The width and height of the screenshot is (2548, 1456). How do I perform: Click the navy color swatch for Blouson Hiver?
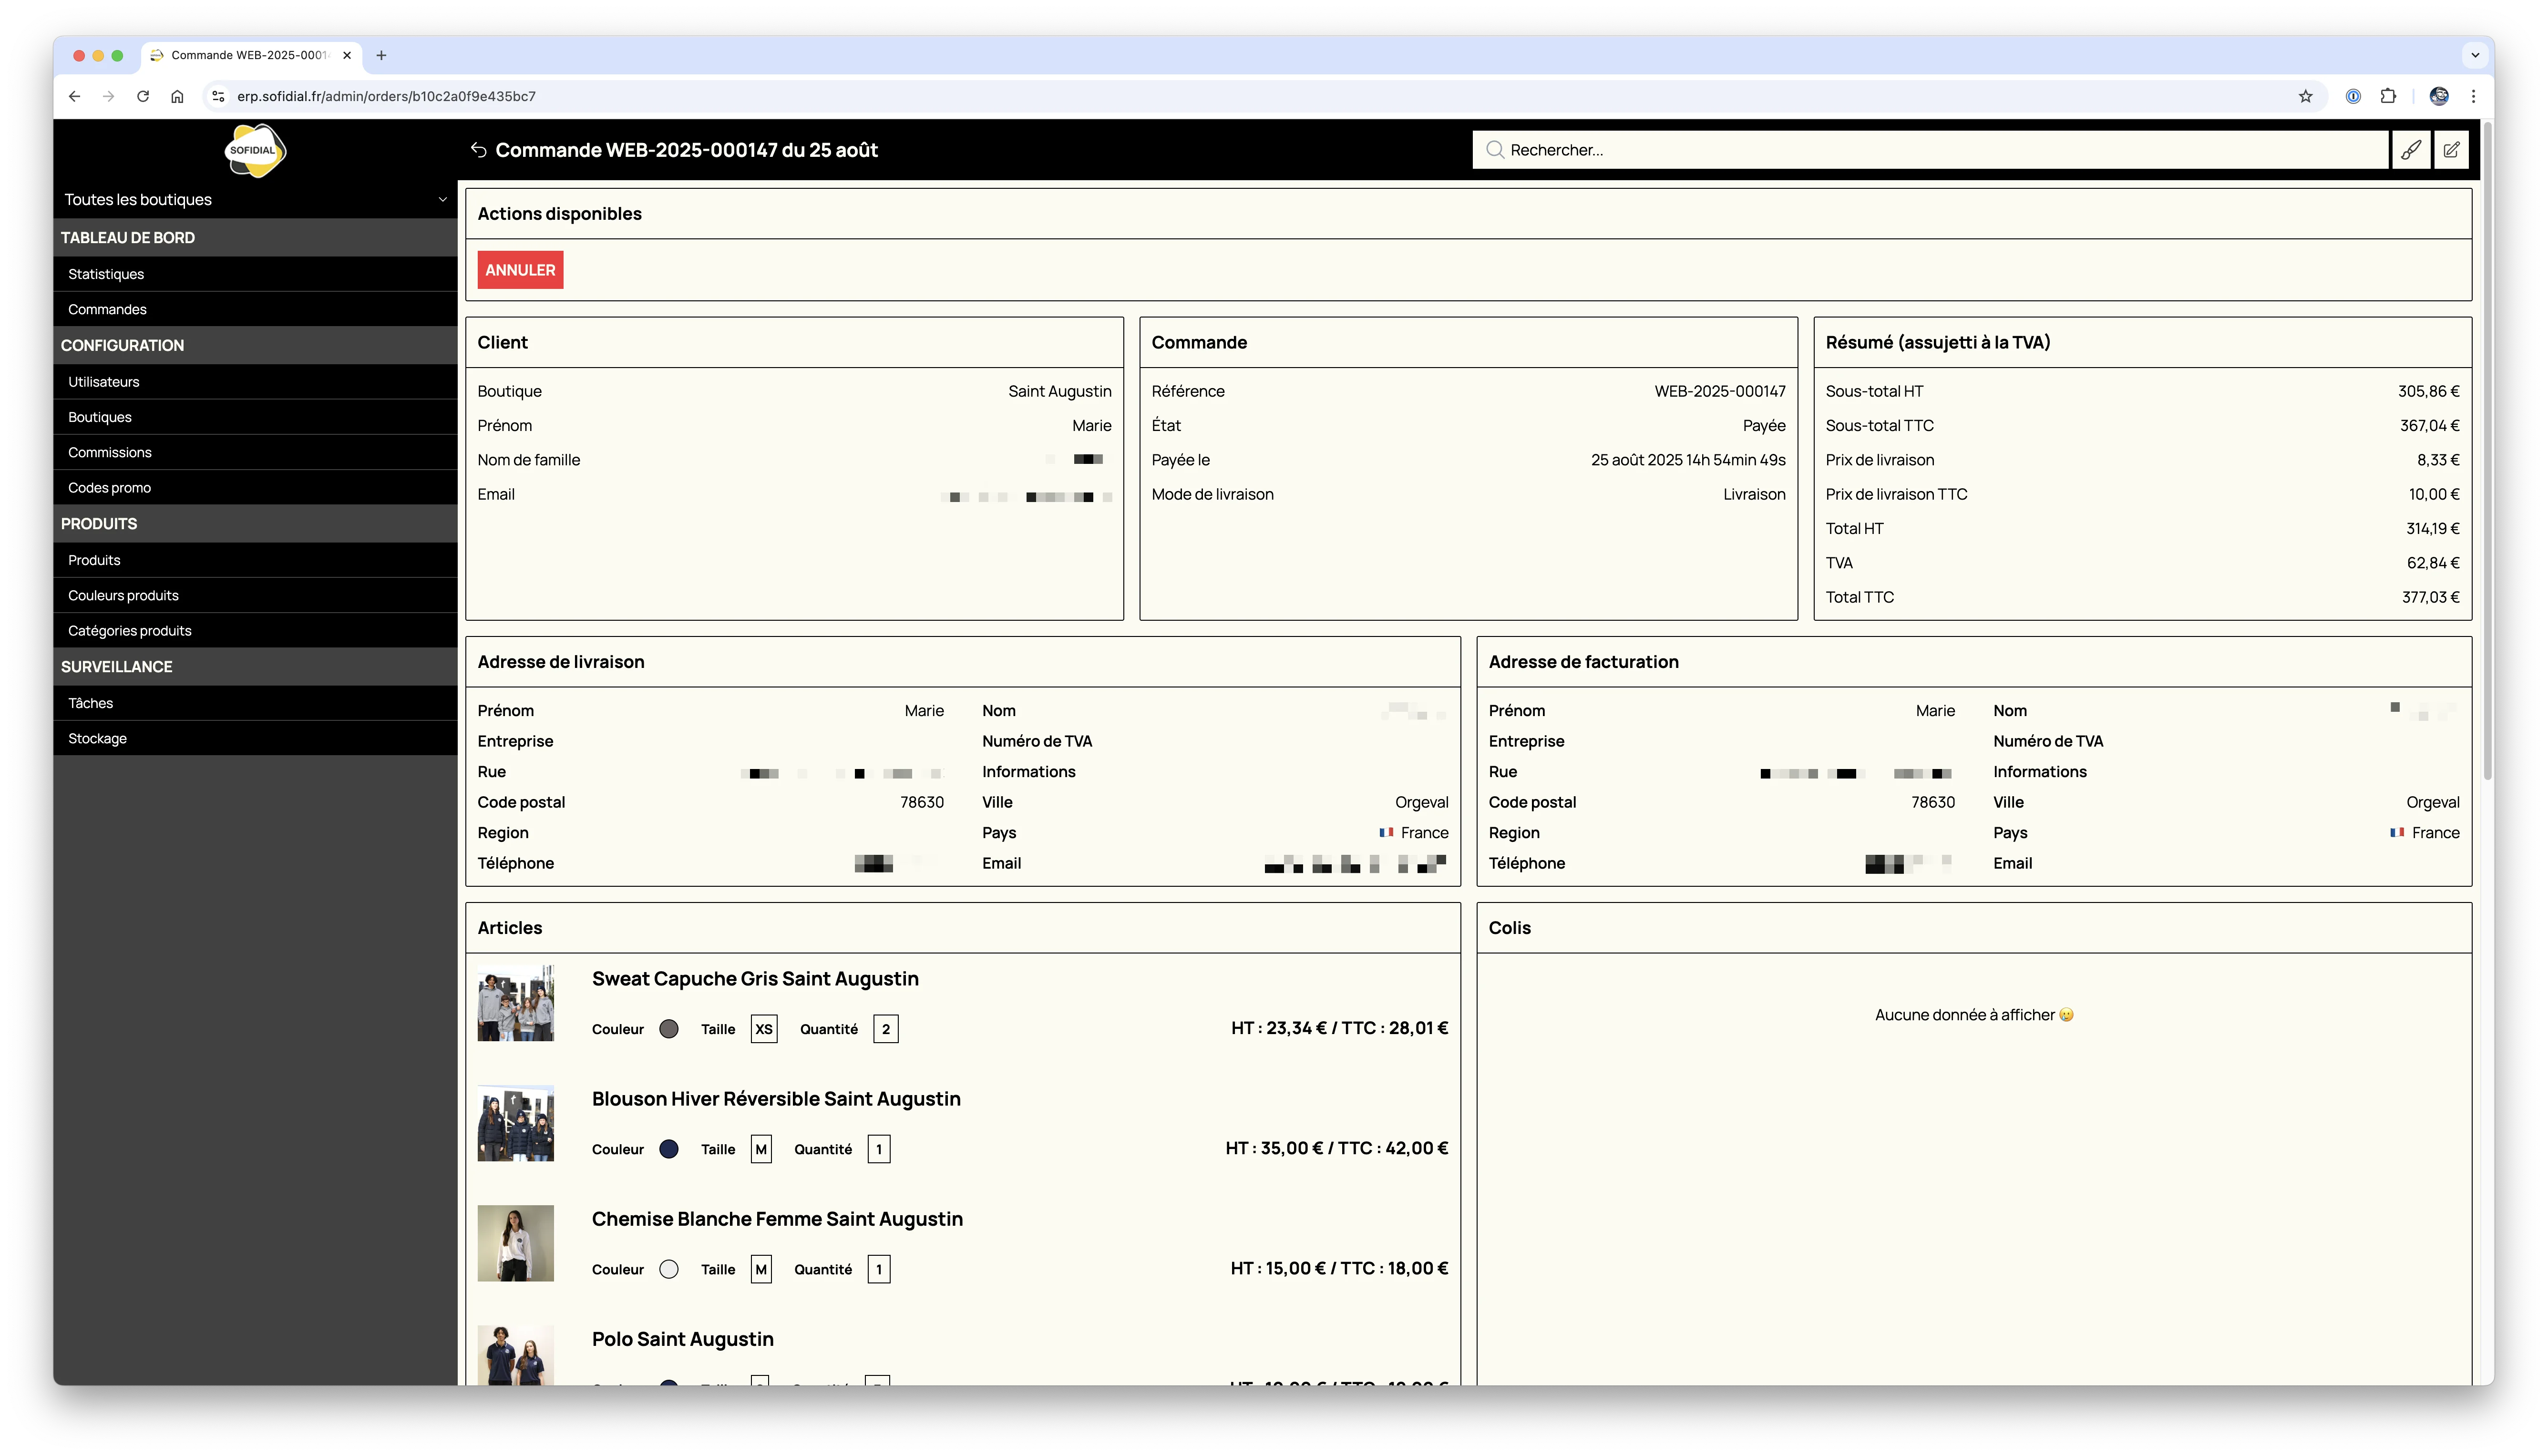point(669,1149)
